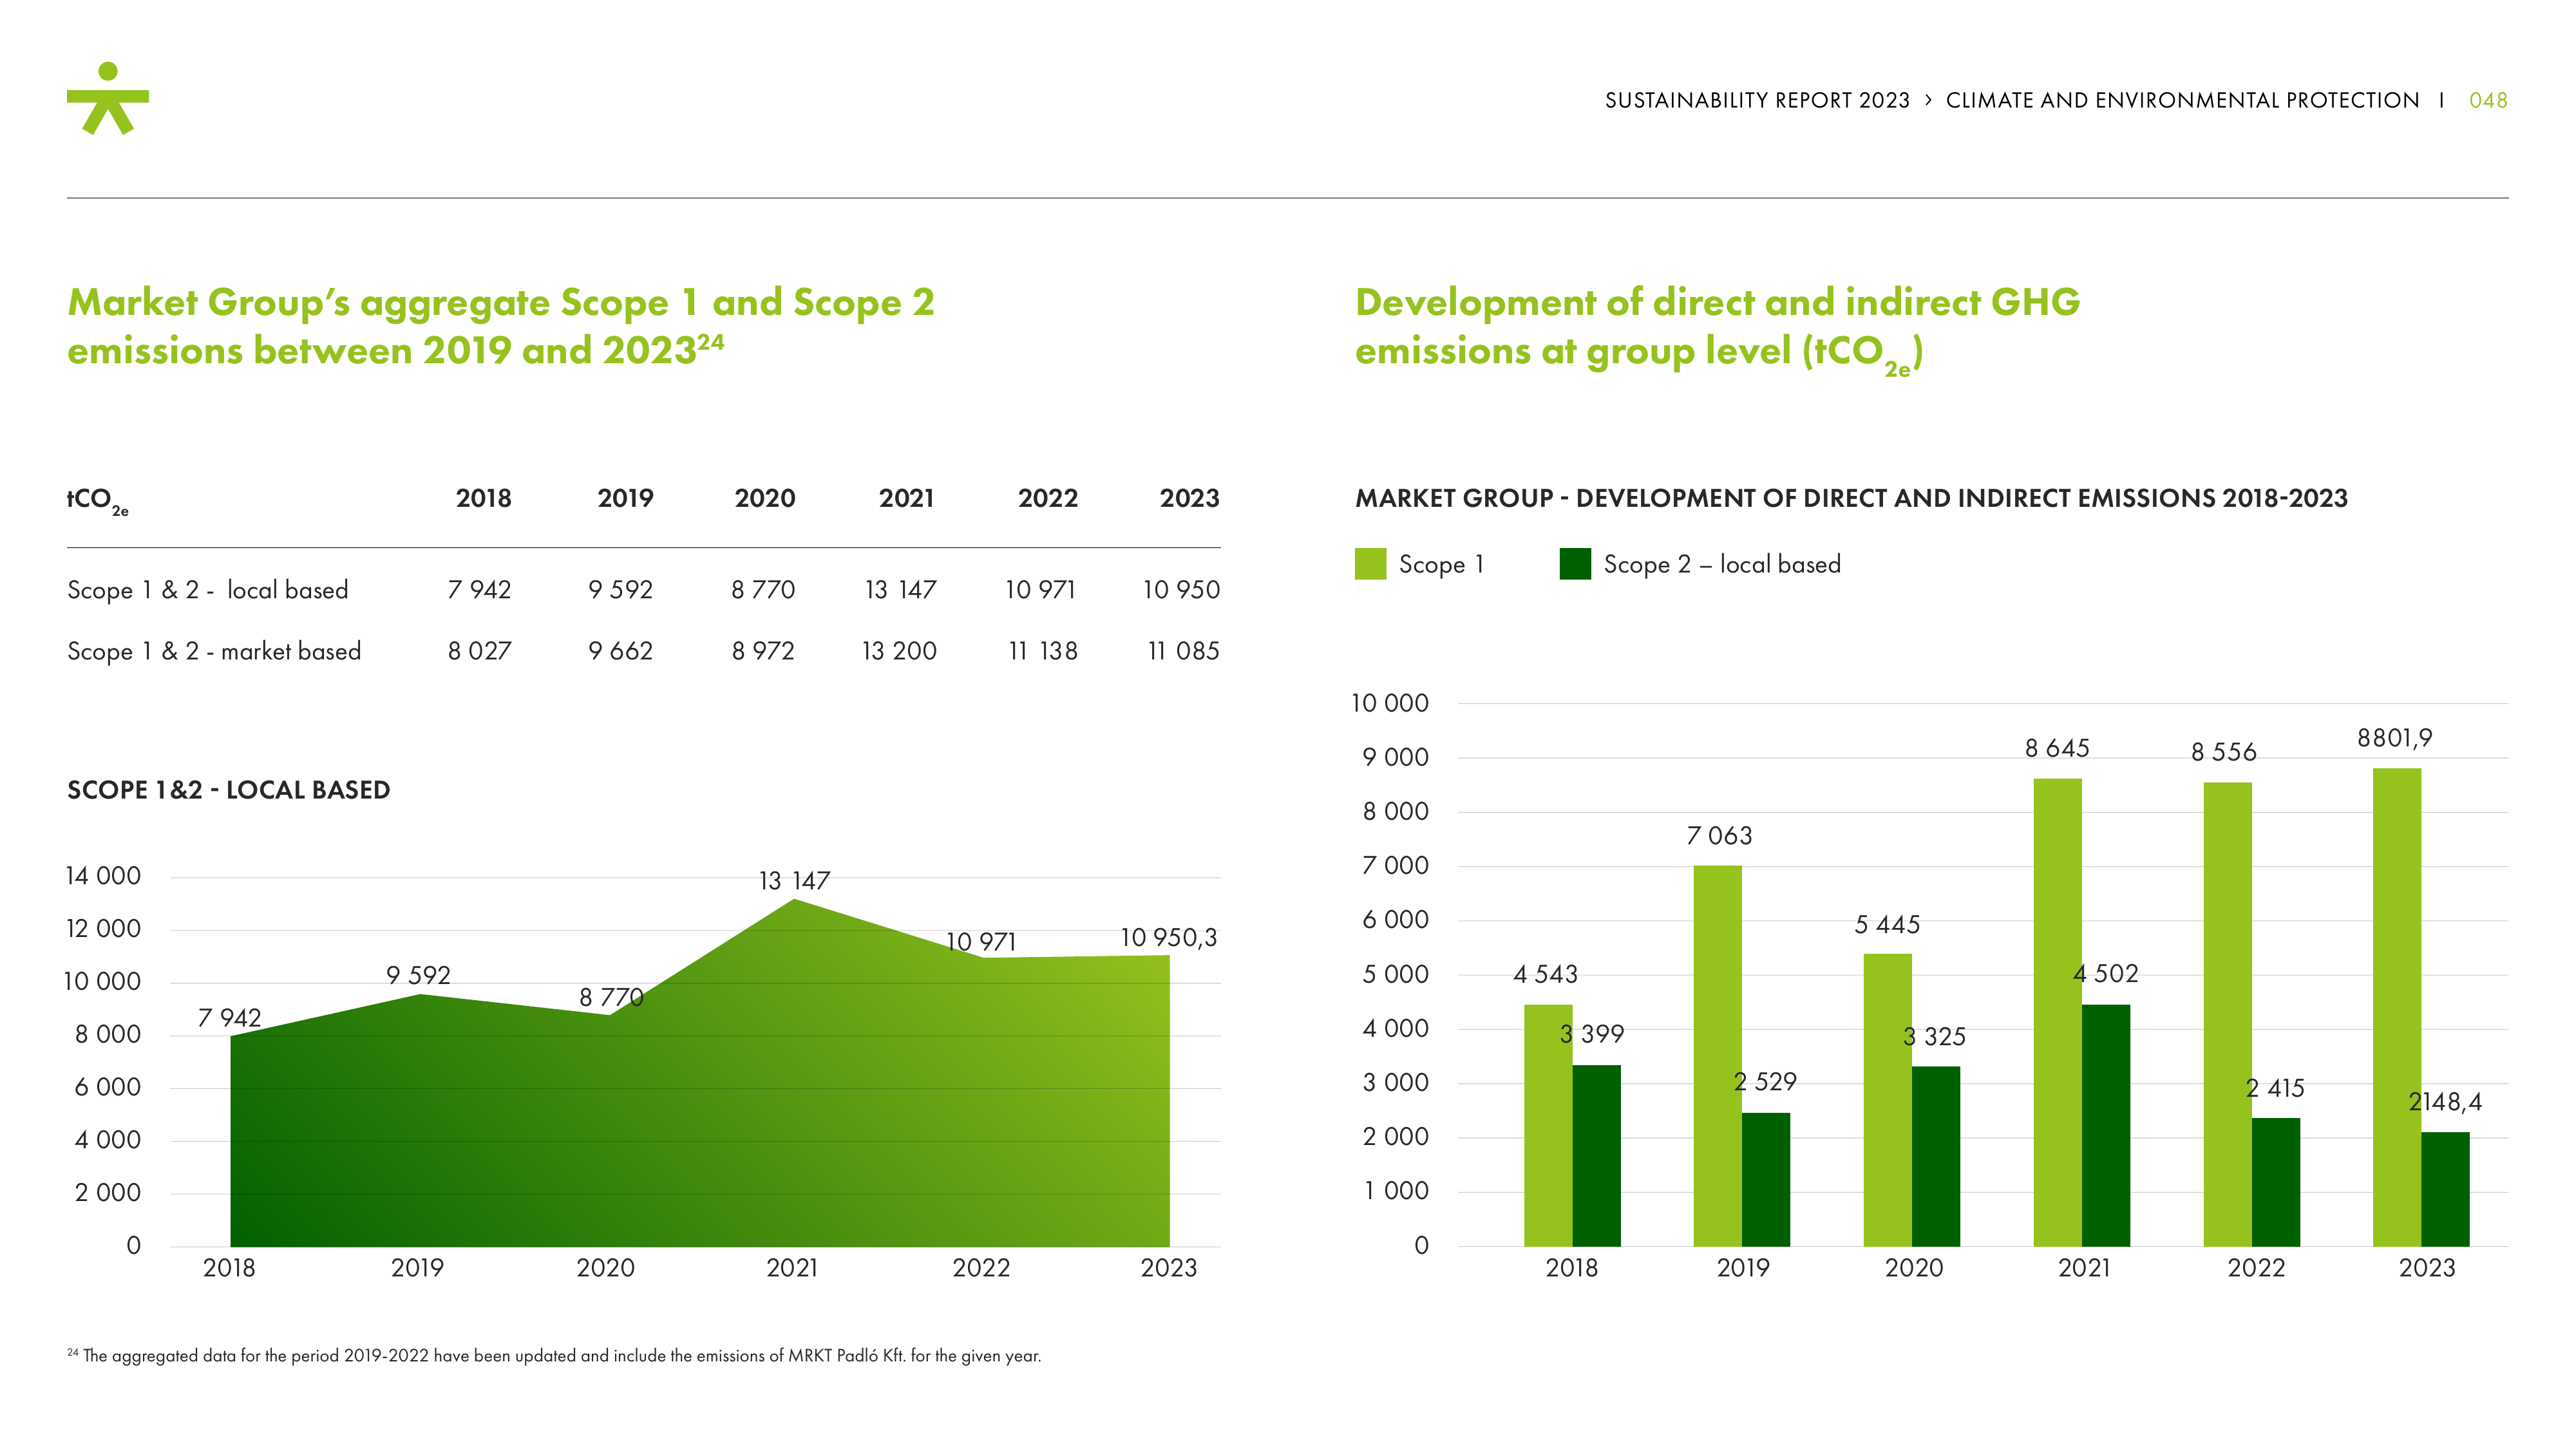
Task: Click the table header year 2022
Action: click(1048, 498)
